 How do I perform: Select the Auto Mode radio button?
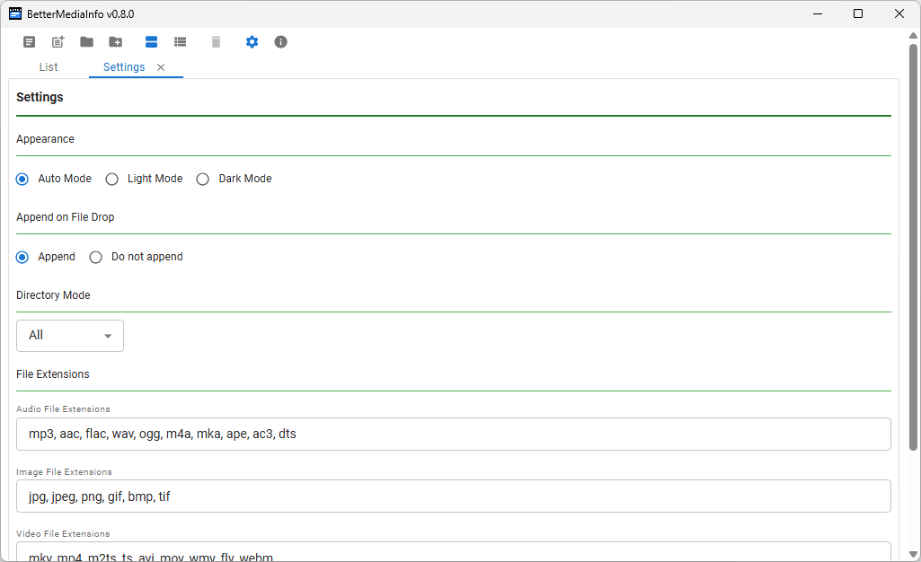(23, 179)
